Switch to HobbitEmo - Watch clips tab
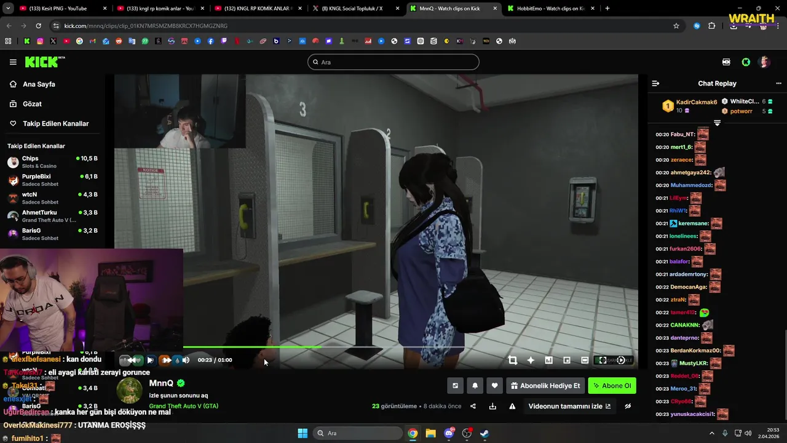This screenshot has height=443, width=787. pos(550,9)
